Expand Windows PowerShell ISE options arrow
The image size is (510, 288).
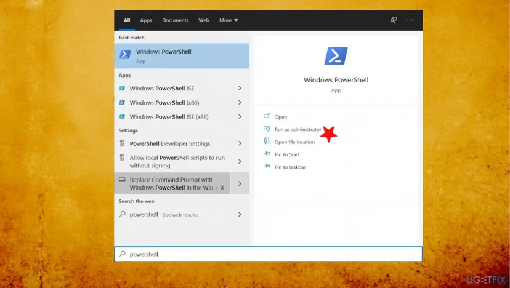click(x=240, y=88)
